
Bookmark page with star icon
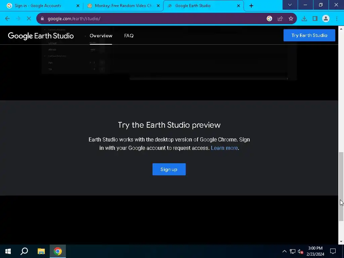(291, 19)
